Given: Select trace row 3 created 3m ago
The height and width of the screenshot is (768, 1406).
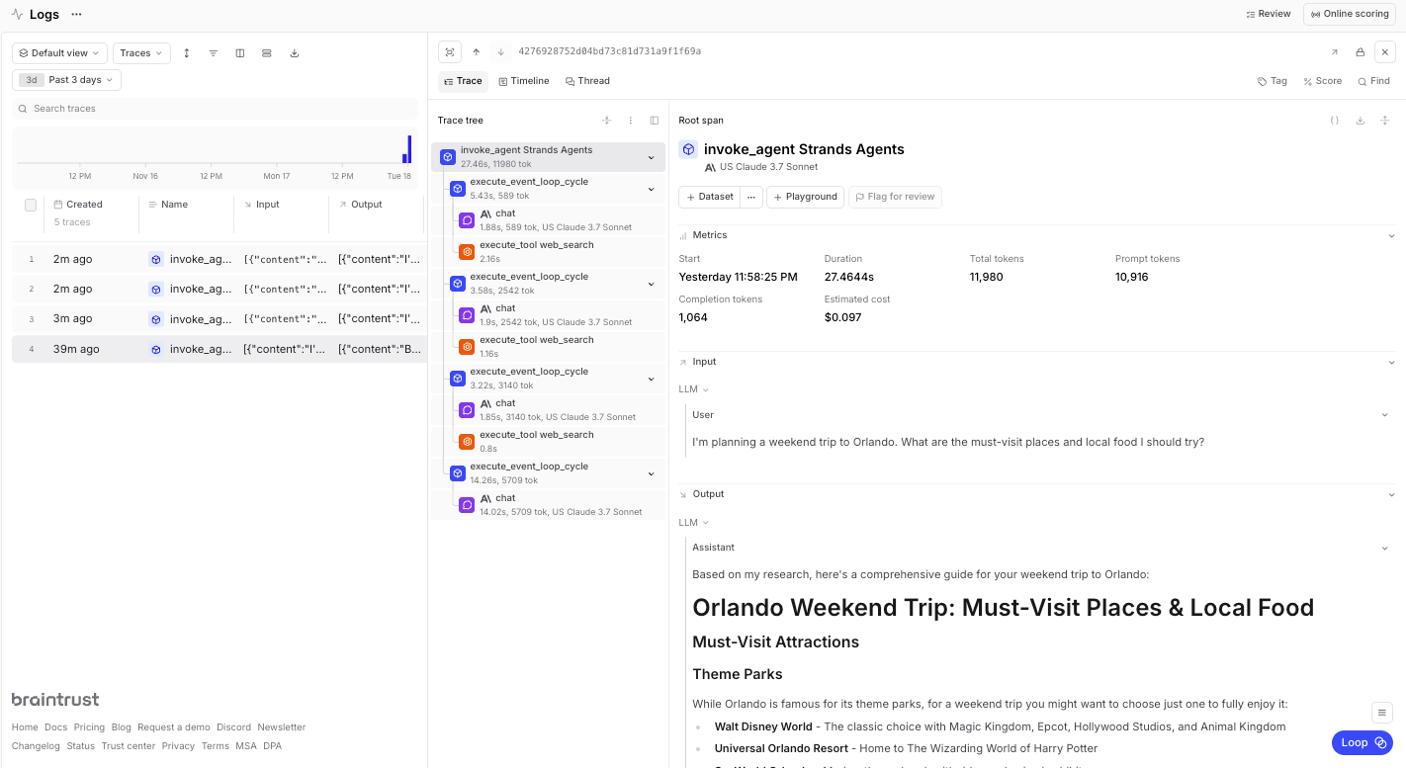Looking at the screenshot, I should [x=220, y=319].
